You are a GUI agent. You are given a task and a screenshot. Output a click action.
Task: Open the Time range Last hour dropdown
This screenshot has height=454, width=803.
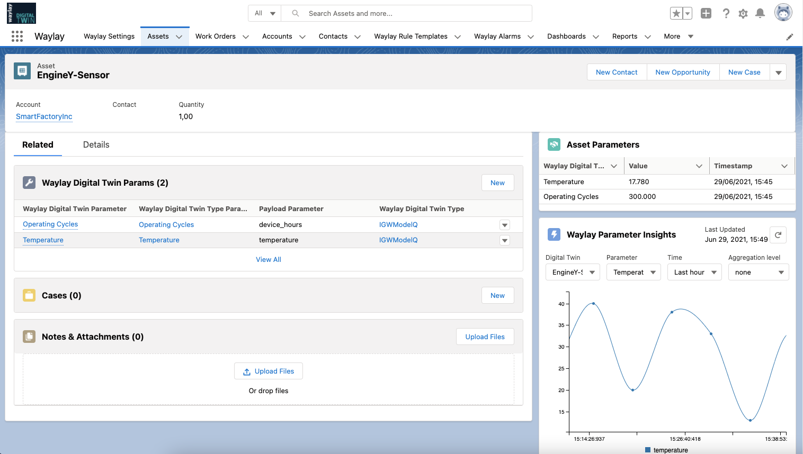point(694,272)
